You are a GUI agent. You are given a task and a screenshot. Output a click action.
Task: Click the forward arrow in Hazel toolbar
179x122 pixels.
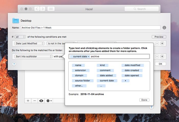point(43,9)
